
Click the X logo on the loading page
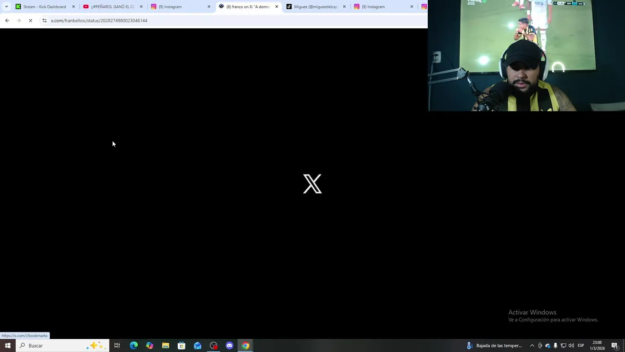312,184
